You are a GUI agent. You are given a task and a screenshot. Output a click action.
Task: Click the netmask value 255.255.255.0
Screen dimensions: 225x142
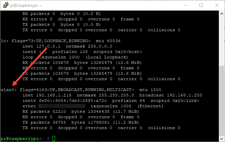coord(116,95)
